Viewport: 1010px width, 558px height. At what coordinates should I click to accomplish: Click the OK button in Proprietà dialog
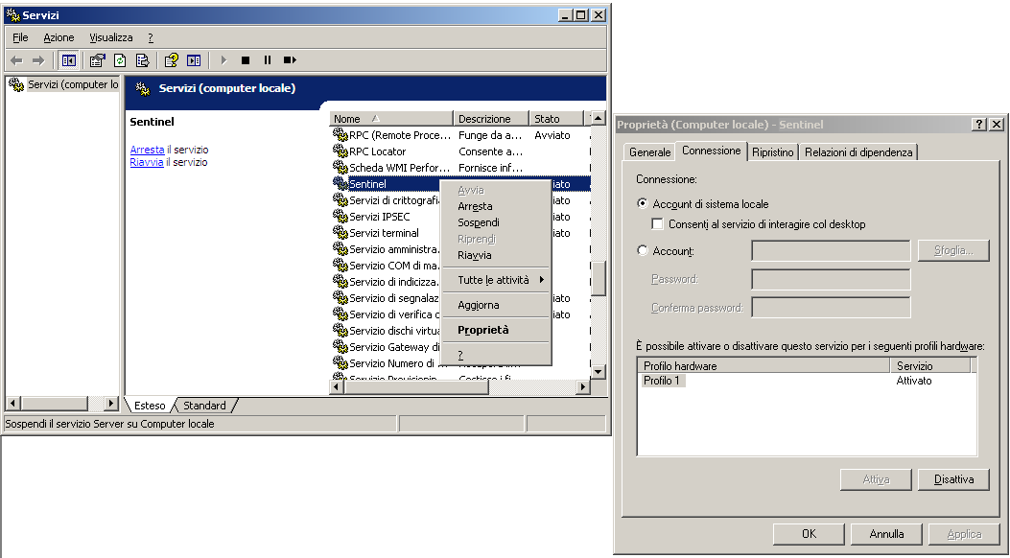pos(809,533)
